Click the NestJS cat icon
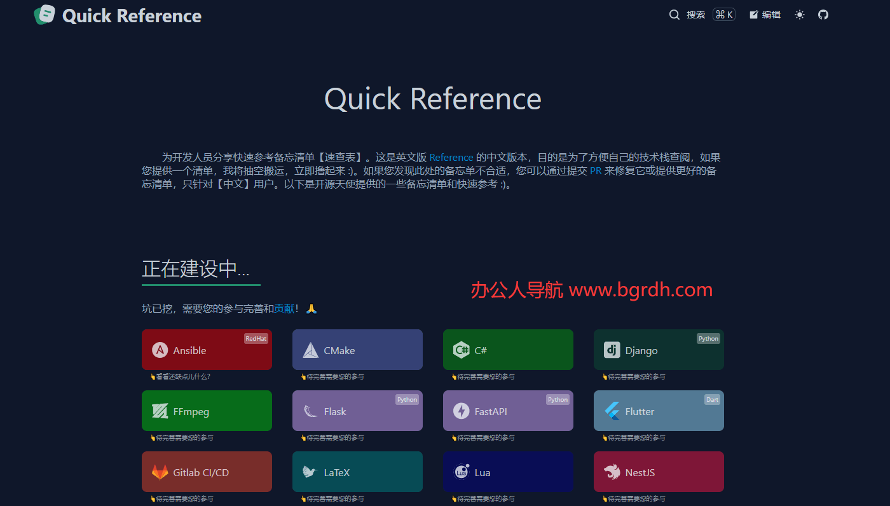This screenshot has width=890, height=506. coord(612,472)
